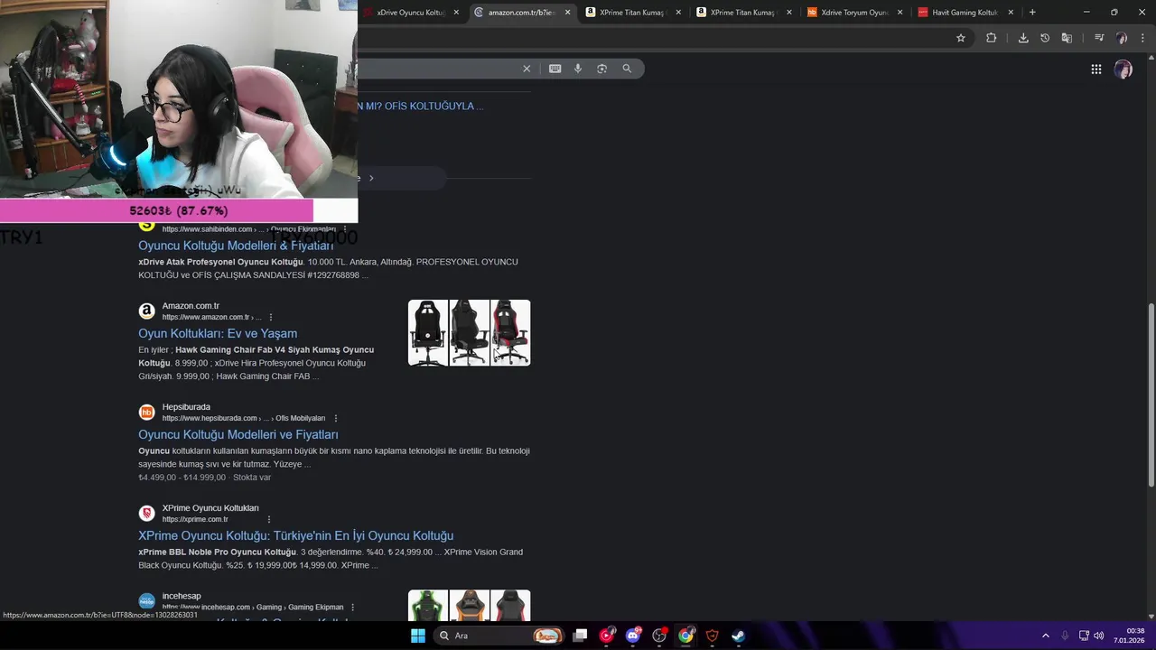Open options menu for XPrime result

click(x=268, y=519)
